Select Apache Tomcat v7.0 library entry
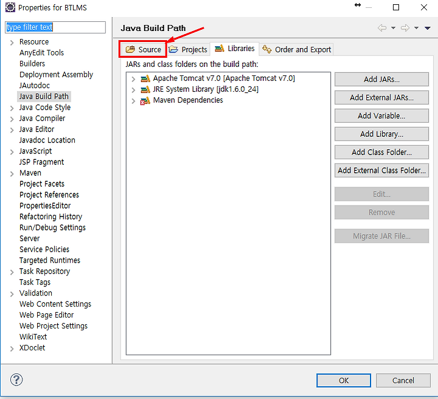This screenshot has width=438, height=399. 224,78
